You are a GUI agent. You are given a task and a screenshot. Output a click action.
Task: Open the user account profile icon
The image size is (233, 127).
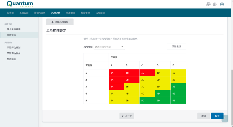click(222, 4)
